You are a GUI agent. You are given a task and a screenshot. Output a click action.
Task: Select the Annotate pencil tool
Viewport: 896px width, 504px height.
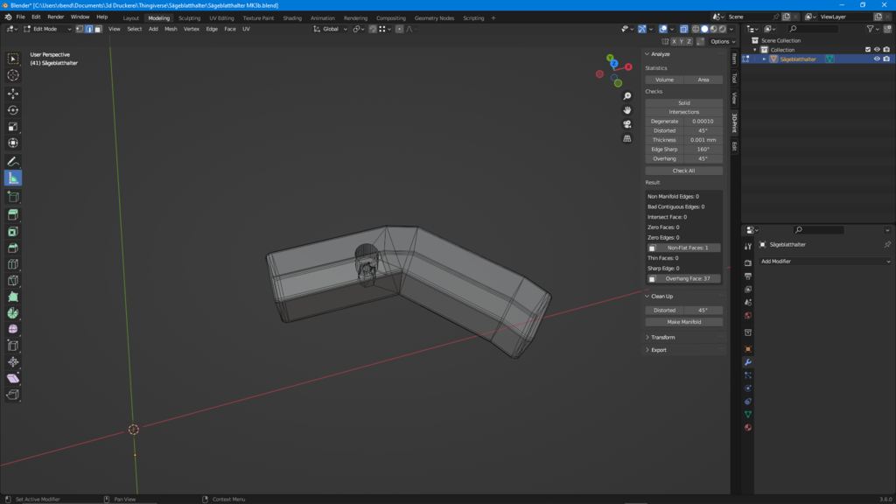[13, 162]
